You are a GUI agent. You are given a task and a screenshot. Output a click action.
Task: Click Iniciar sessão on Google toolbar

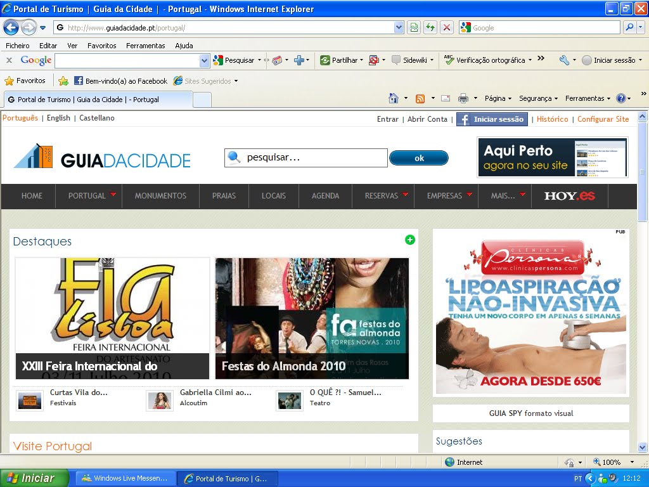(x=608, y=60)
